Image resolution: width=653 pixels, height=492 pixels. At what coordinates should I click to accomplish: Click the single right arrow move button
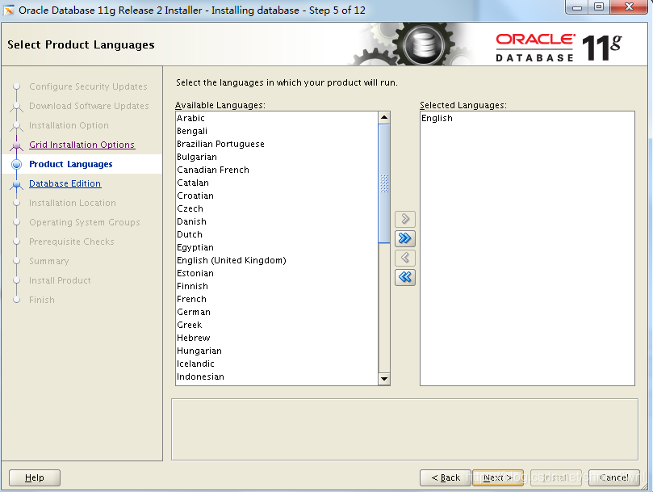[405, 219]
